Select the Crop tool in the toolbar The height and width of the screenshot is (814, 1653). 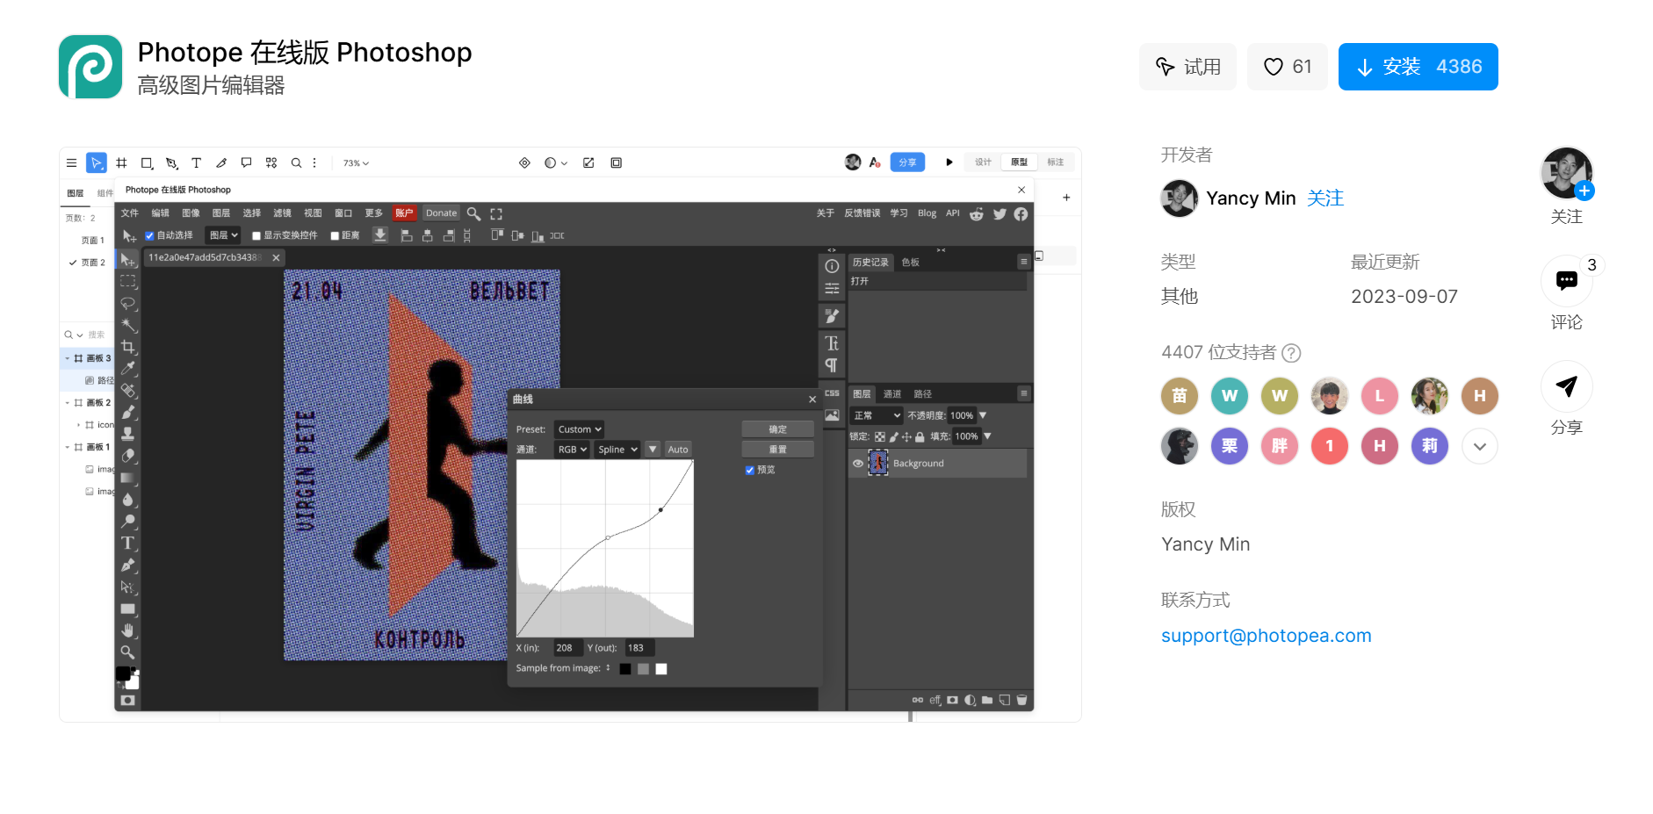pos(129,346)
